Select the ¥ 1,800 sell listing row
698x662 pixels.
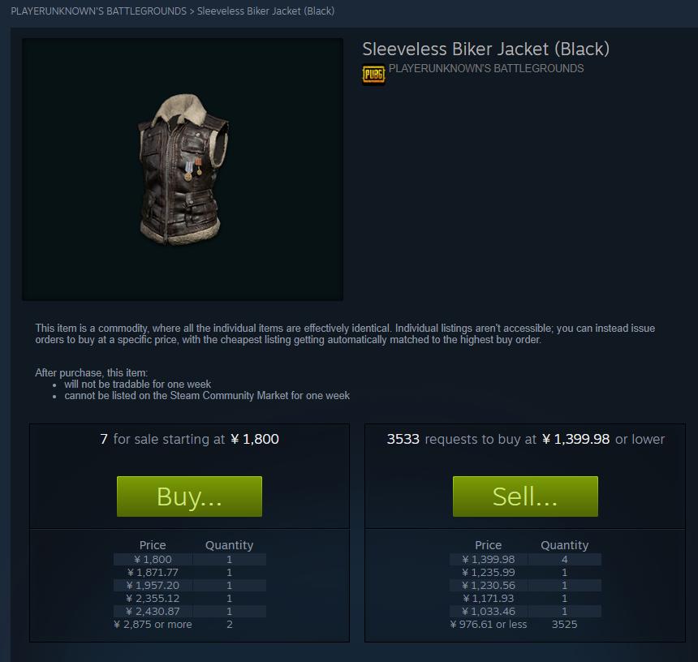click(x=190, y=559)
